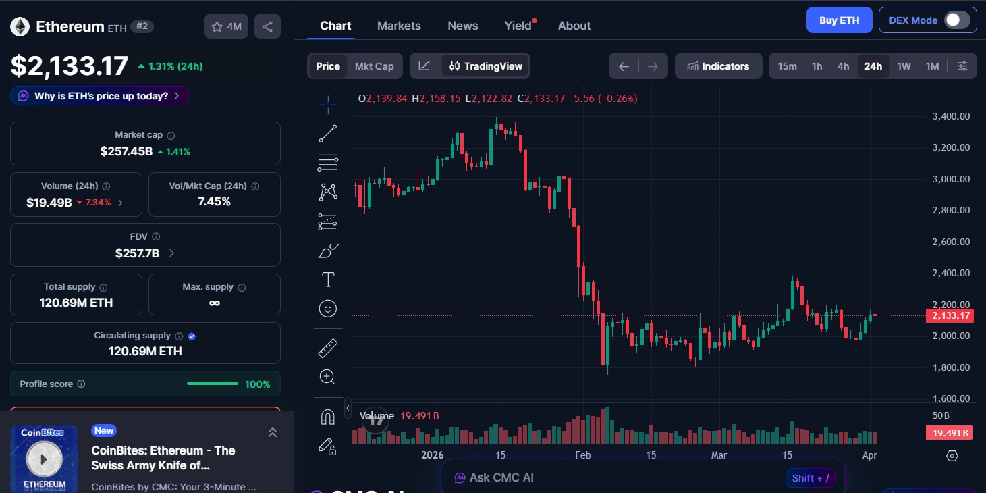Select the ruler measure tool
986x493 pixels.
click(x=327, y=347)
